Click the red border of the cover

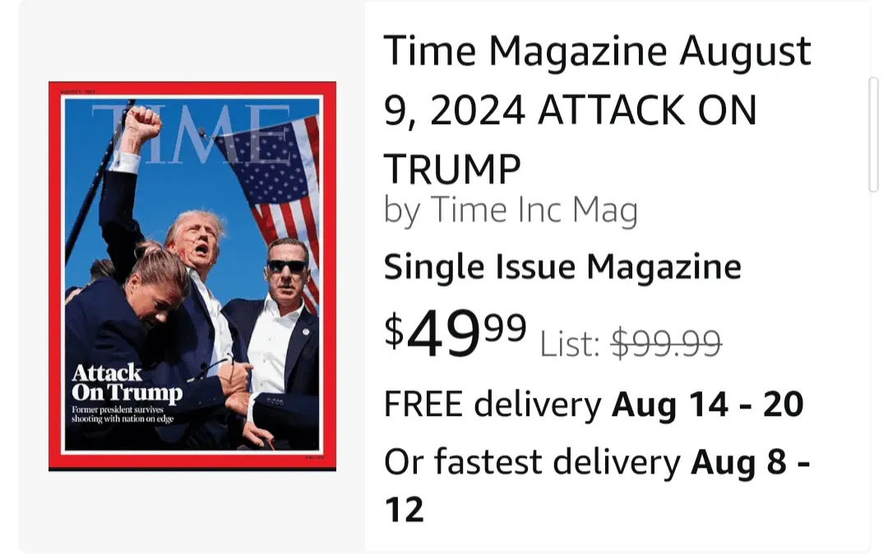click(54, 275)
